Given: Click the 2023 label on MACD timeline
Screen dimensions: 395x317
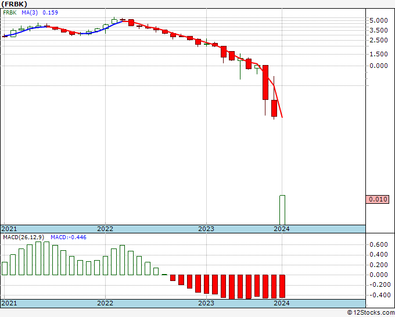Looking at the screenshot, I should point(206,303).
